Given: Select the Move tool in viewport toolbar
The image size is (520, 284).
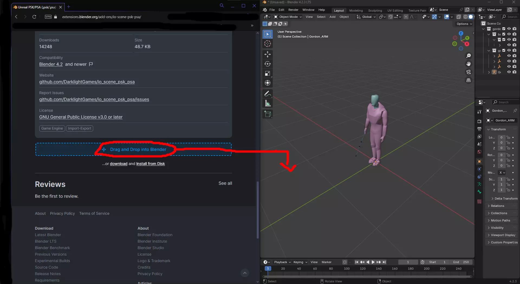Looking at the screenshot, I should pyautogui.click(x=268, y=54).
